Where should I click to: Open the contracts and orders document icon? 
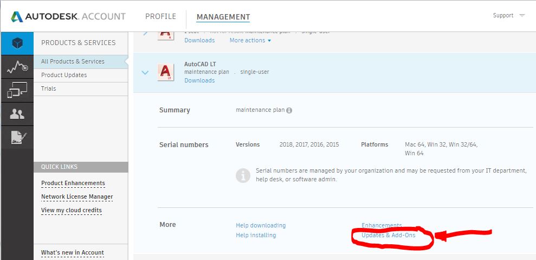click(17, 137)
